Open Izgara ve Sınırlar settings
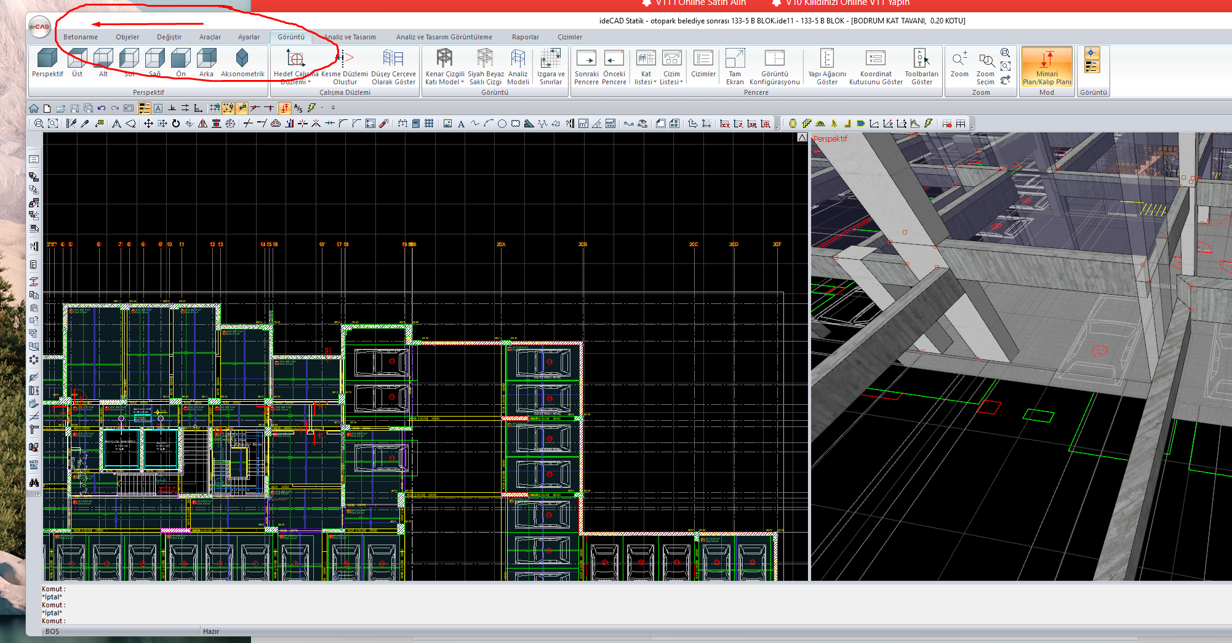 pyautogui.click(x=550, y=59)
